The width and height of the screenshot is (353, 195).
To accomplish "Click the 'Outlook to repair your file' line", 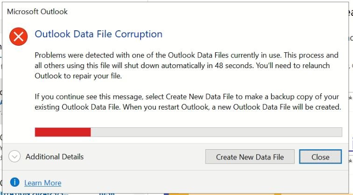I will 78,76.
